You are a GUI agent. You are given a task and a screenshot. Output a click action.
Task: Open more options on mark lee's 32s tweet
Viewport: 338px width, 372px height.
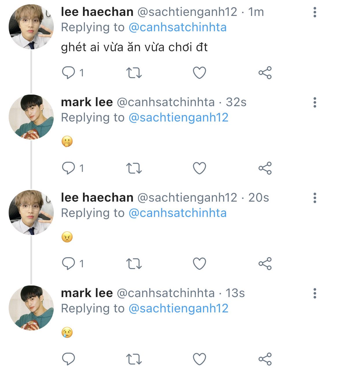[x=315, y=102]
